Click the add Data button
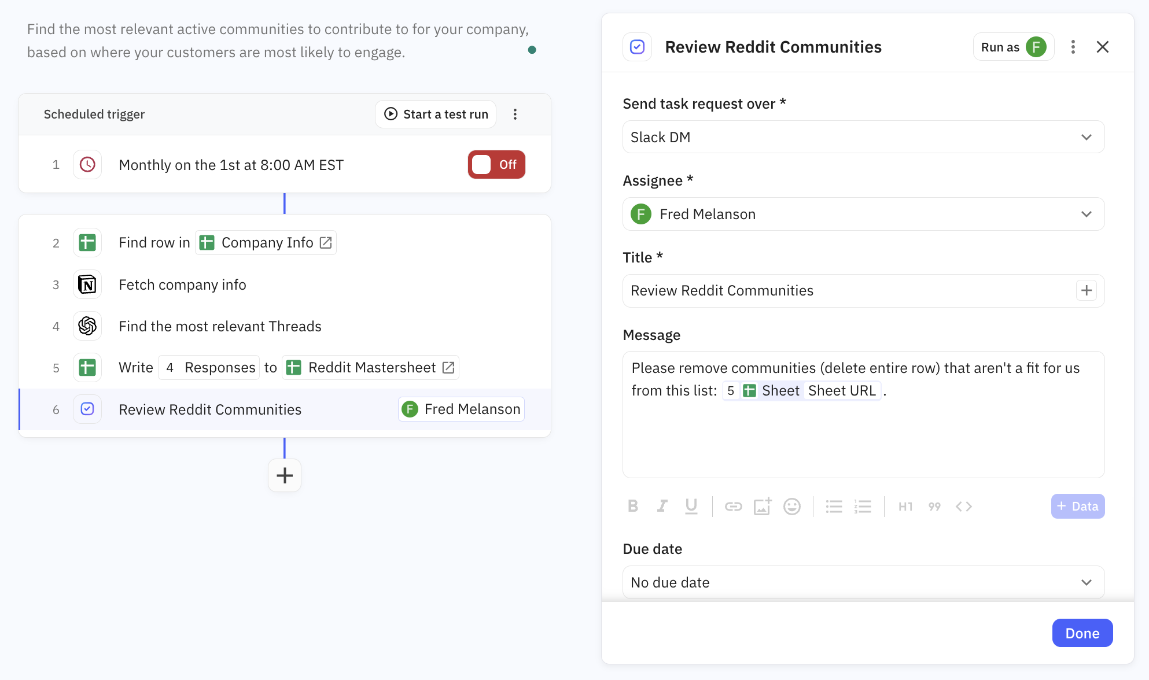Image resolution: width=1149 pixels, height=680 pixels. [x=1077, y=507]
